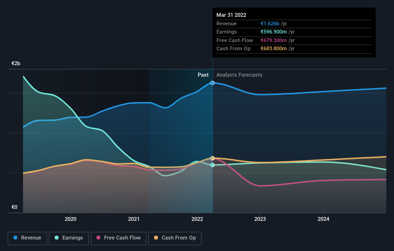Click the Past label on chart
394x251 pixels.
[203, 75]
